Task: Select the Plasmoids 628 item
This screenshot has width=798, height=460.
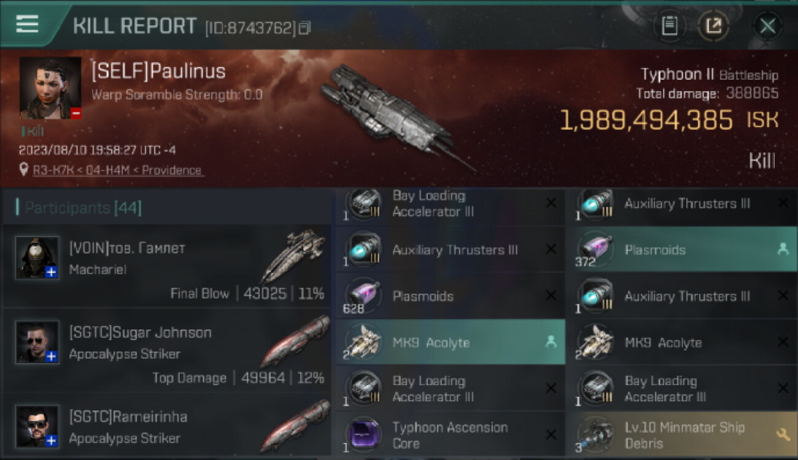Action: [x=450, y=296]
